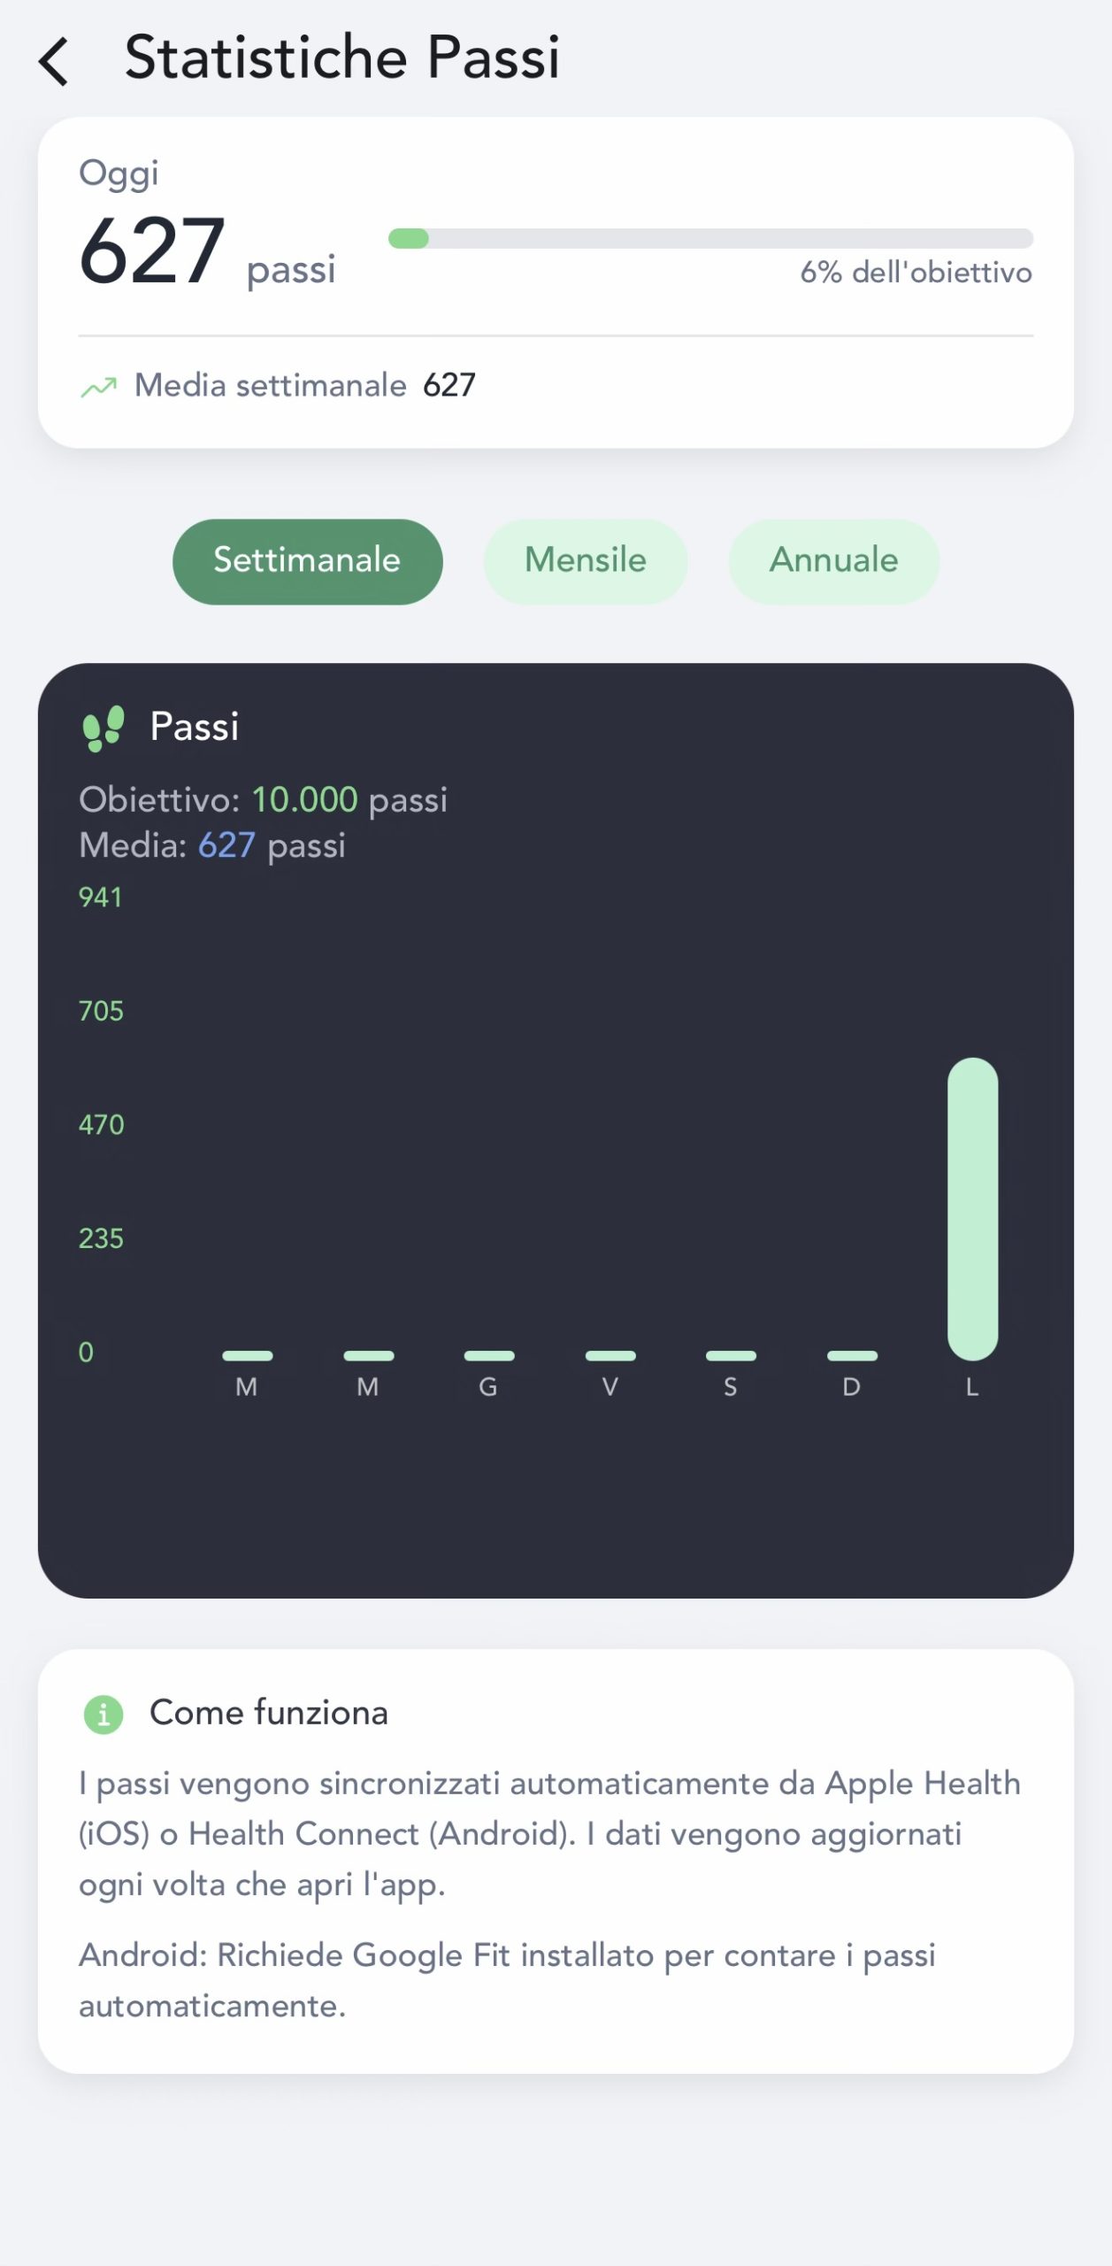Switch to the Mensile tab
Image resolution: width=1112 pixels, height=2266 pixels.
click(x=585, y=561)
